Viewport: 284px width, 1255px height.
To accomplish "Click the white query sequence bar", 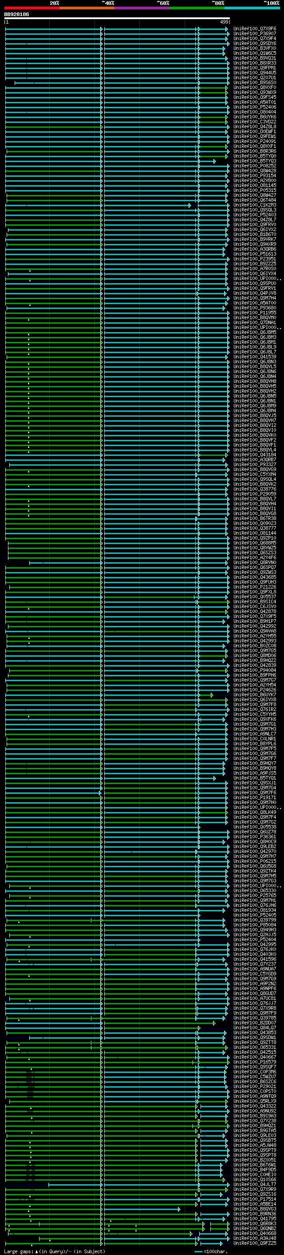I will click(x=117, y=18).
